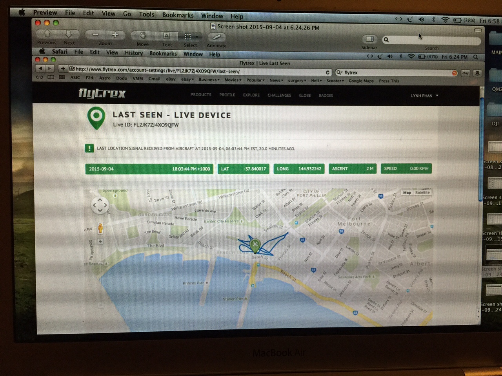Image resolution: width=502 pixels, height=376 pixels.
Task: Click the eBay extension button in Safari
Action: 465,73
